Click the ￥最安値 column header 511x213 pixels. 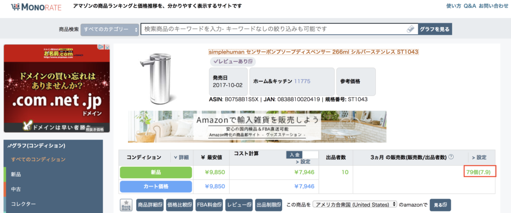(212, 157)
